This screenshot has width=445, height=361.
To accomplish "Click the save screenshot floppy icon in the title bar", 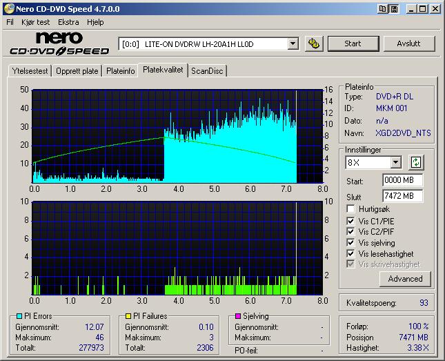I will [393, 9].
